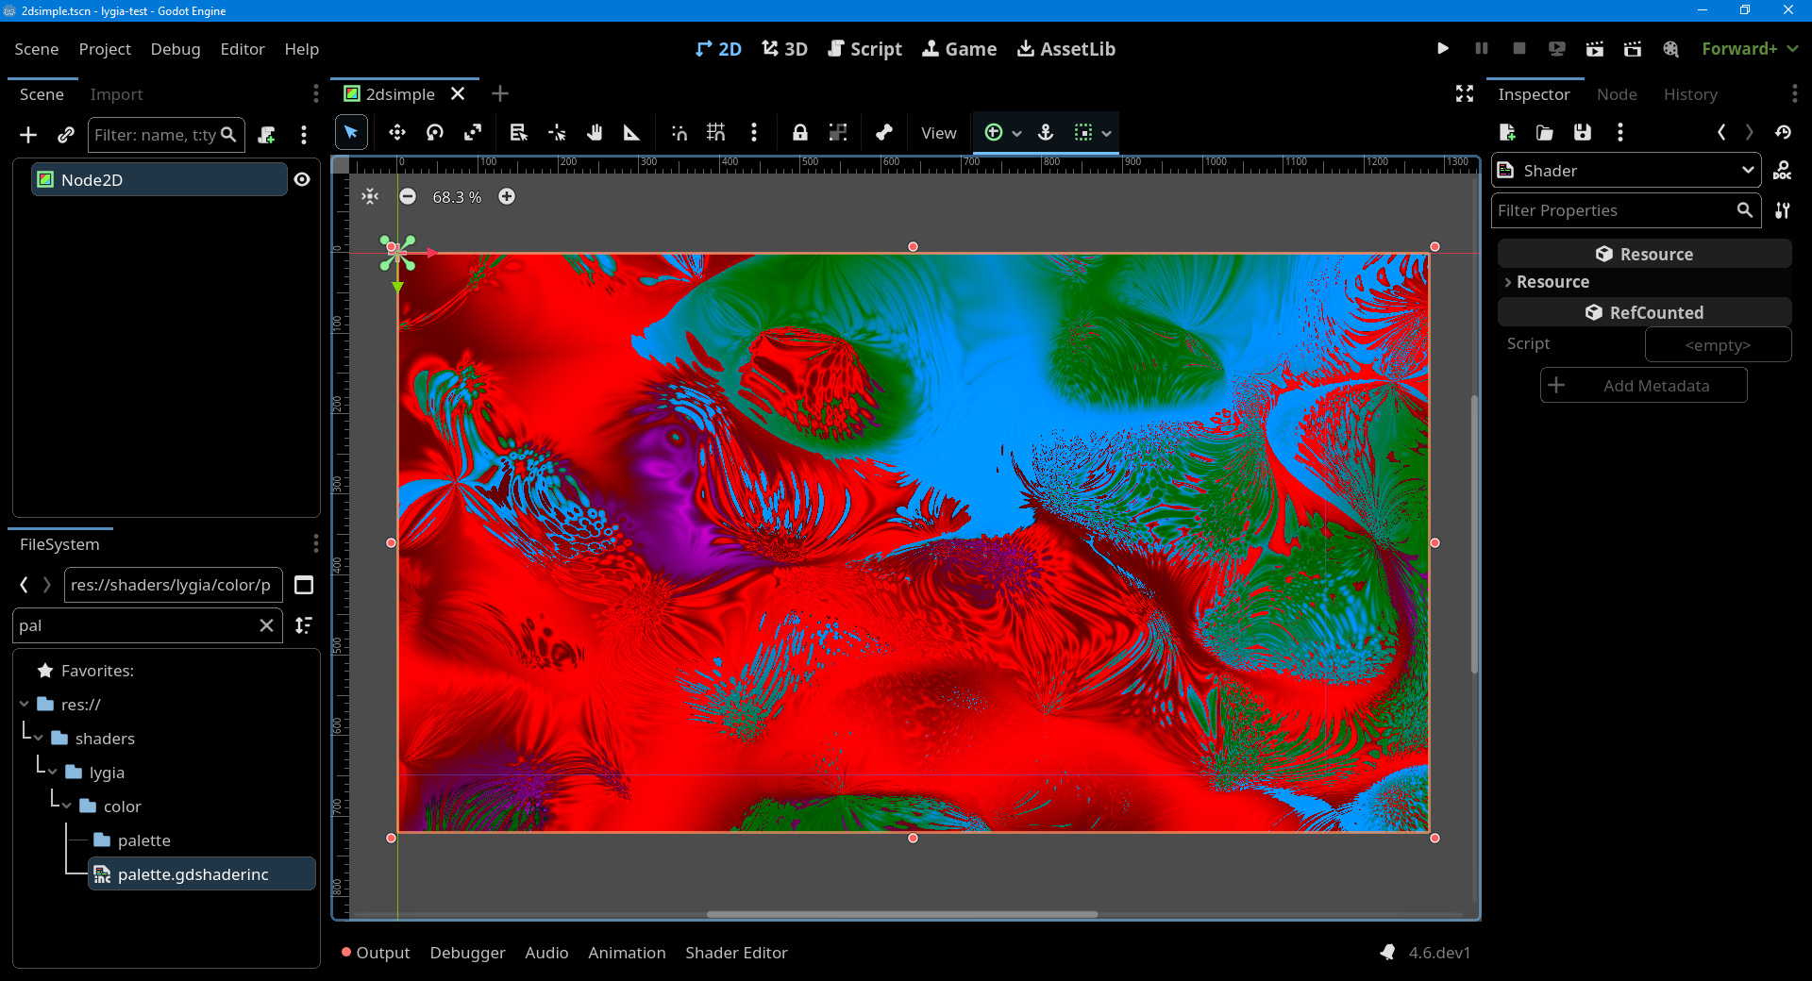This screenshot has width=1812, height=981.
Task: Click the Filter Properties search field
Action: pos(1614,210)
